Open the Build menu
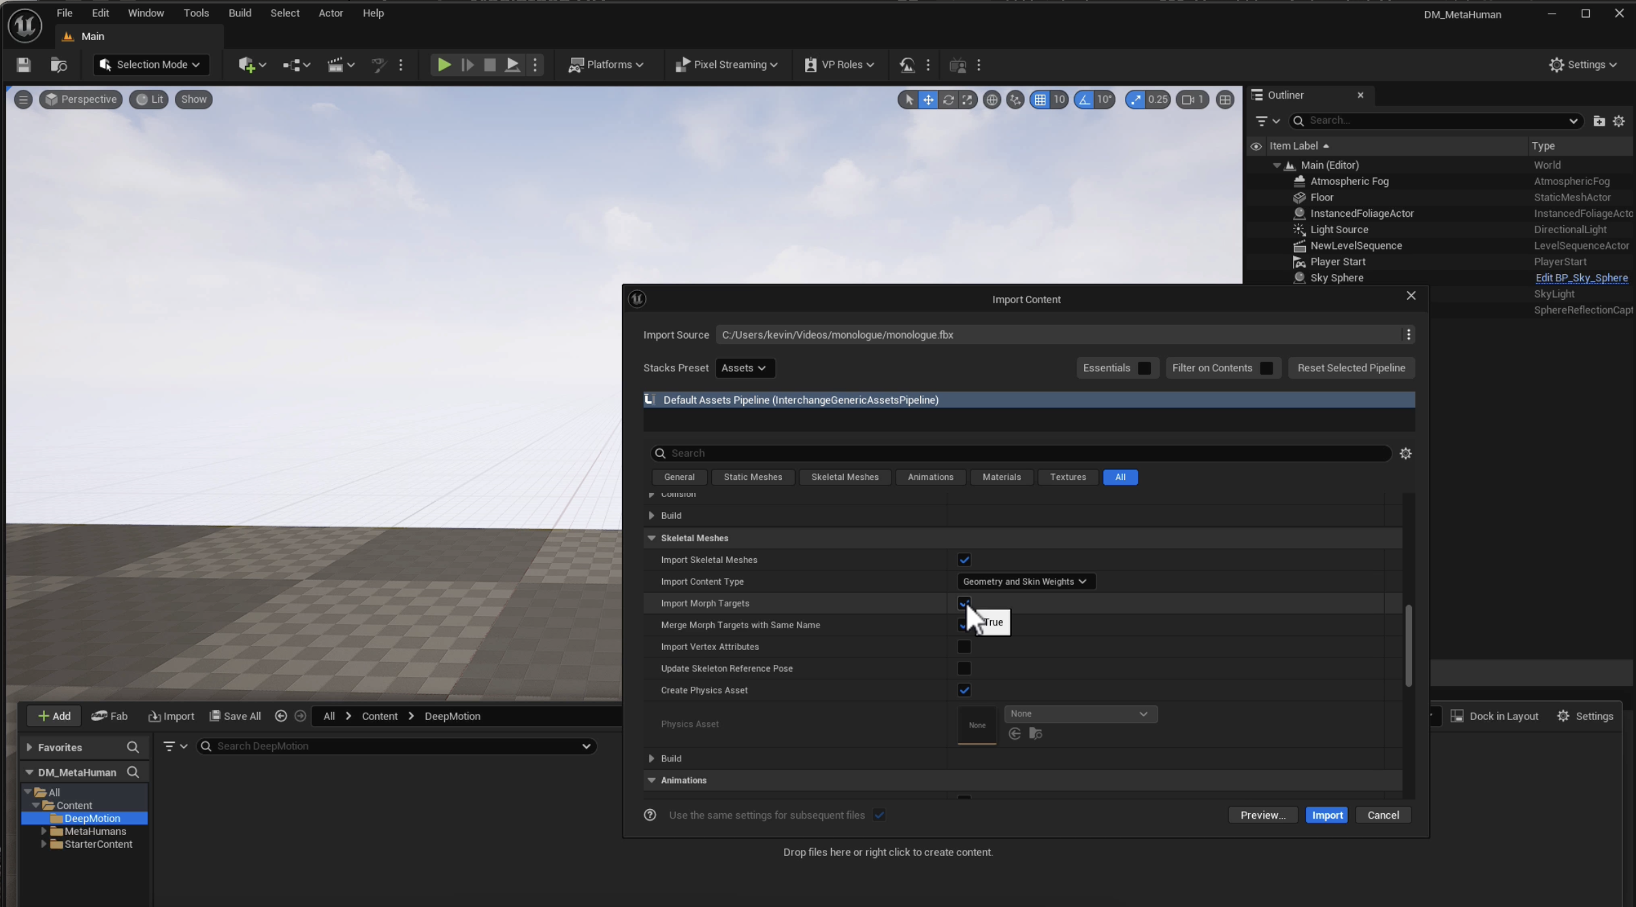Viewport: 1636px width, 907px height. coord(239,13)
